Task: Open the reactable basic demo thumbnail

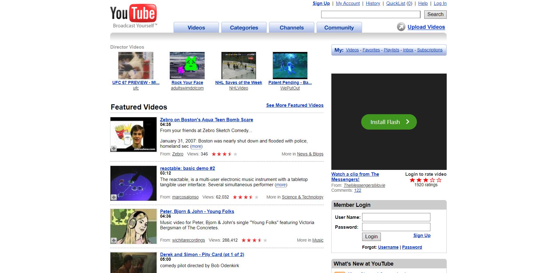Action: pos(134,183)
